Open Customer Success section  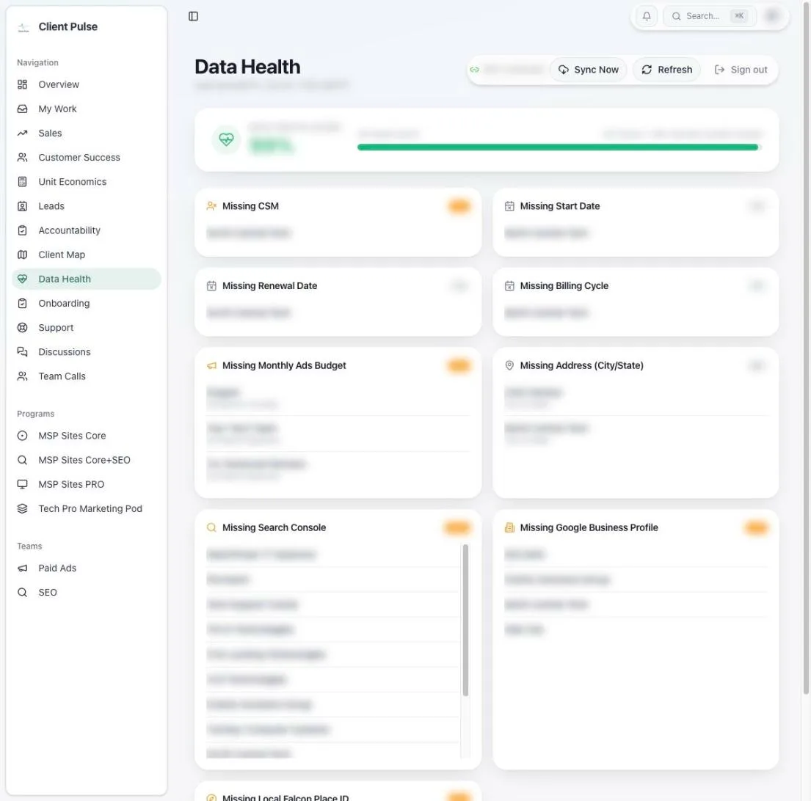(87, 157)
